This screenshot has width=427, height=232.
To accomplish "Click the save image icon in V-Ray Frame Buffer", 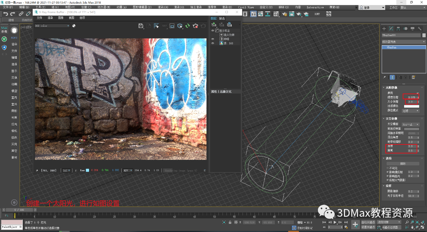I will pos(141,26).
